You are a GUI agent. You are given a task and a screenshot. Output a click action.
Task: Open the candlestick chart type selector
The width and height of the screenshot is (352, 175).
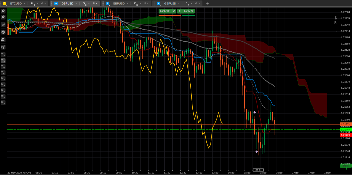click(3, 24)
